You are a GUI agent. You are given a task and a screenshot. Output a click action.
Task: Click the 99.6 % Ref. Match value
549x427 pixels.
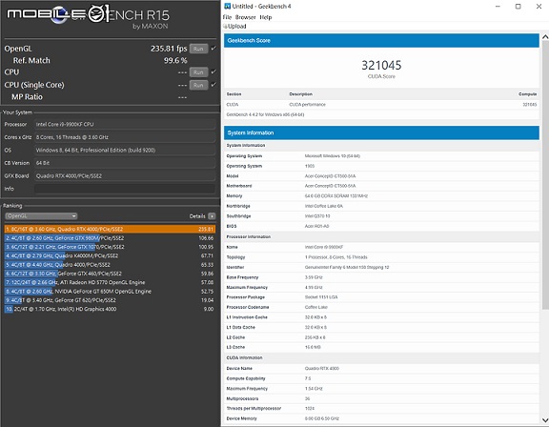pyautogui.click(x=175, y=61)
